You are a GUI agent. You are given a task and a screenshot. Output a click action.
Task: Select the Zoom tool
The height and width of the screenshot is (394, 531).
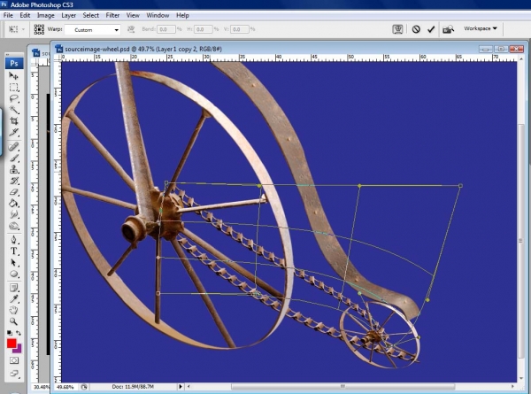coord(13,321)
